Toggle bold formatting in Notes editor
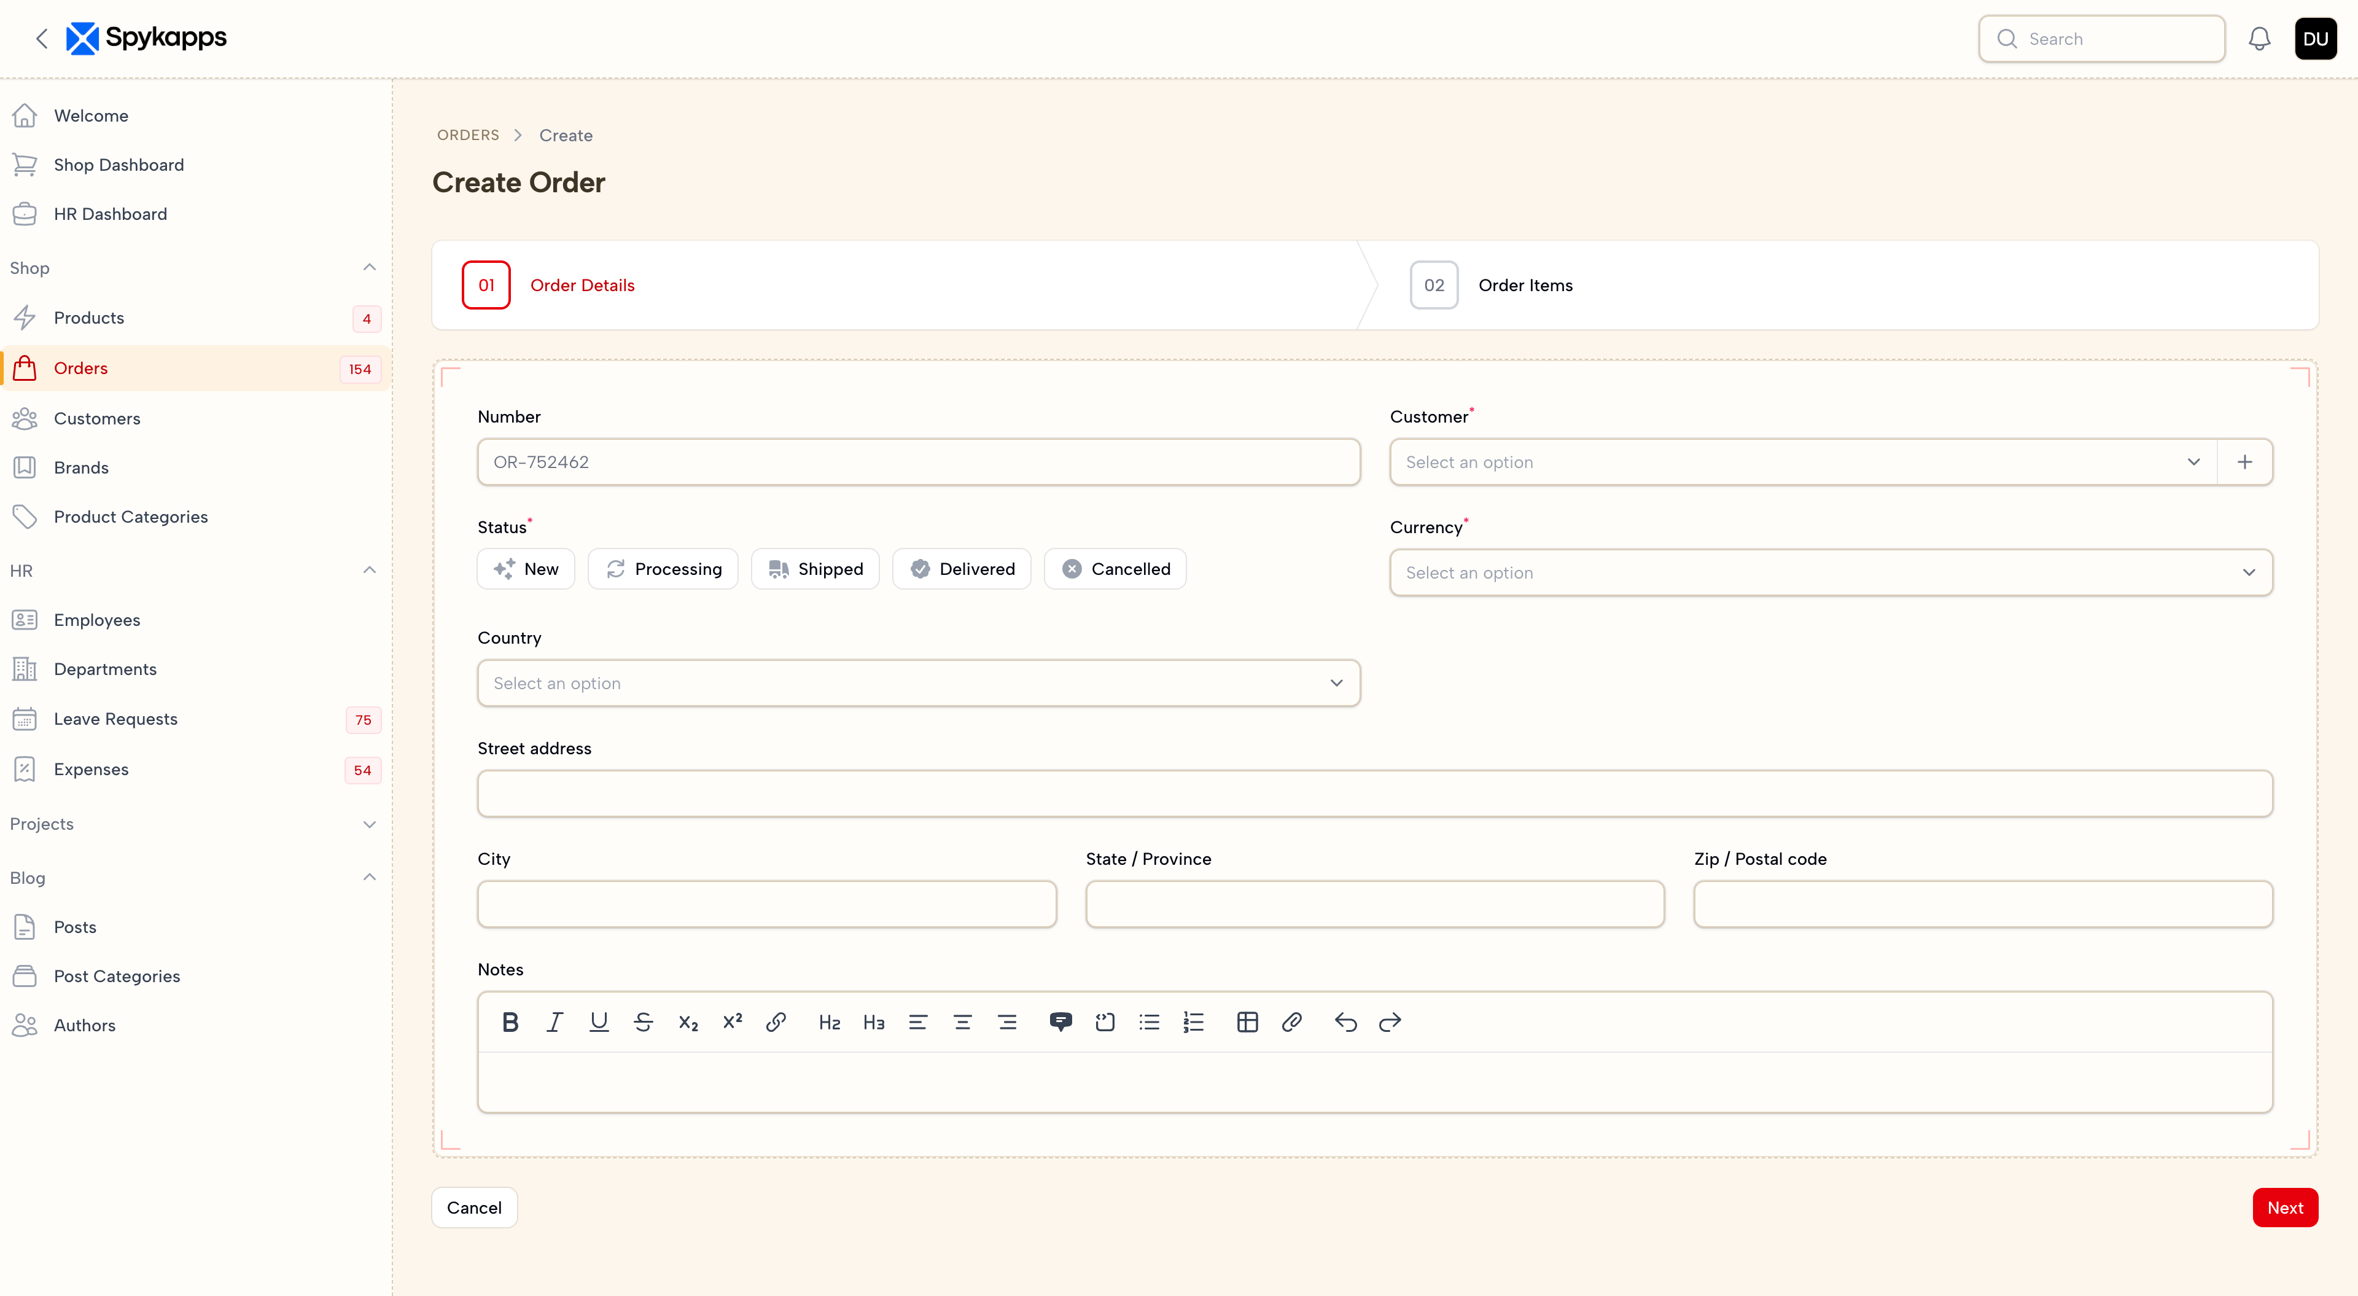 pos(510,1021)
